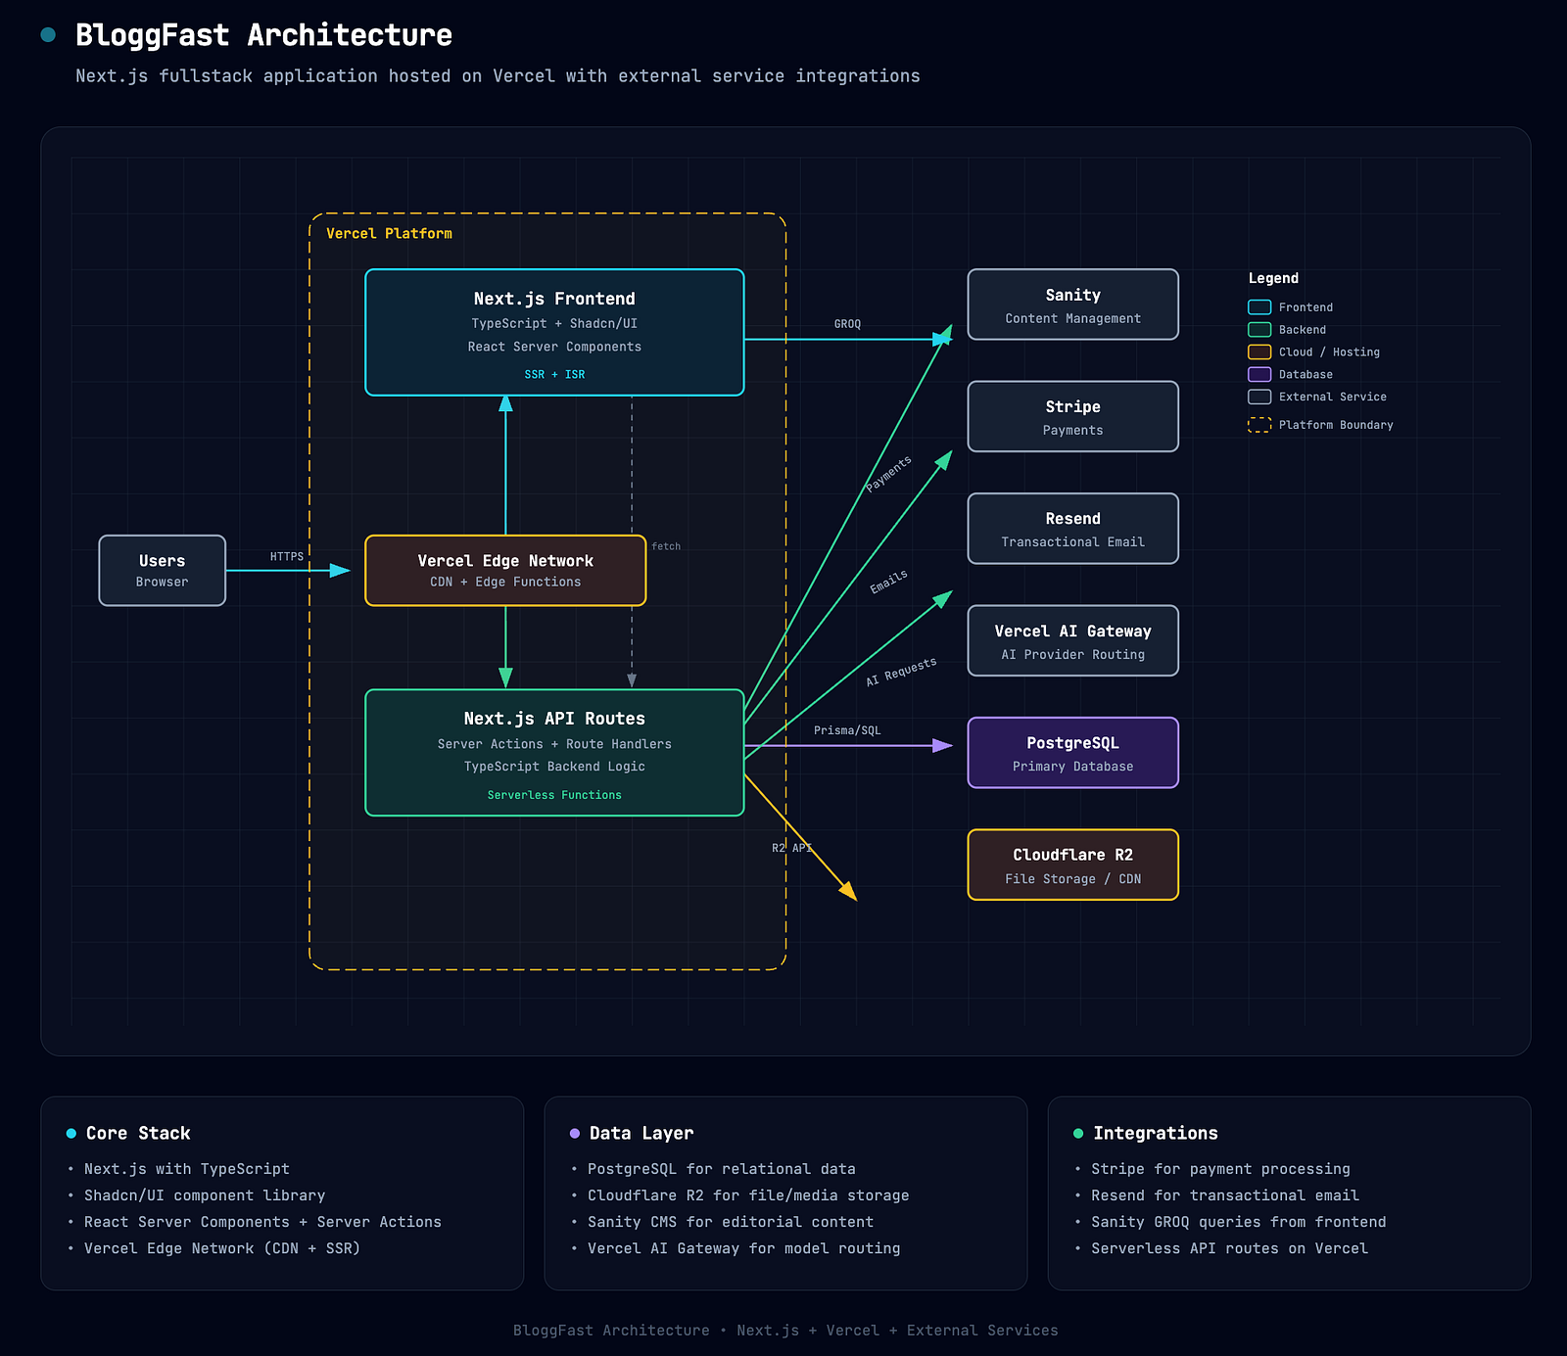This screenshot has width=1567, height=1356.
Task: Click 'Cloudflare R2 for file/media storage' item
Action: coord(748,1195)
